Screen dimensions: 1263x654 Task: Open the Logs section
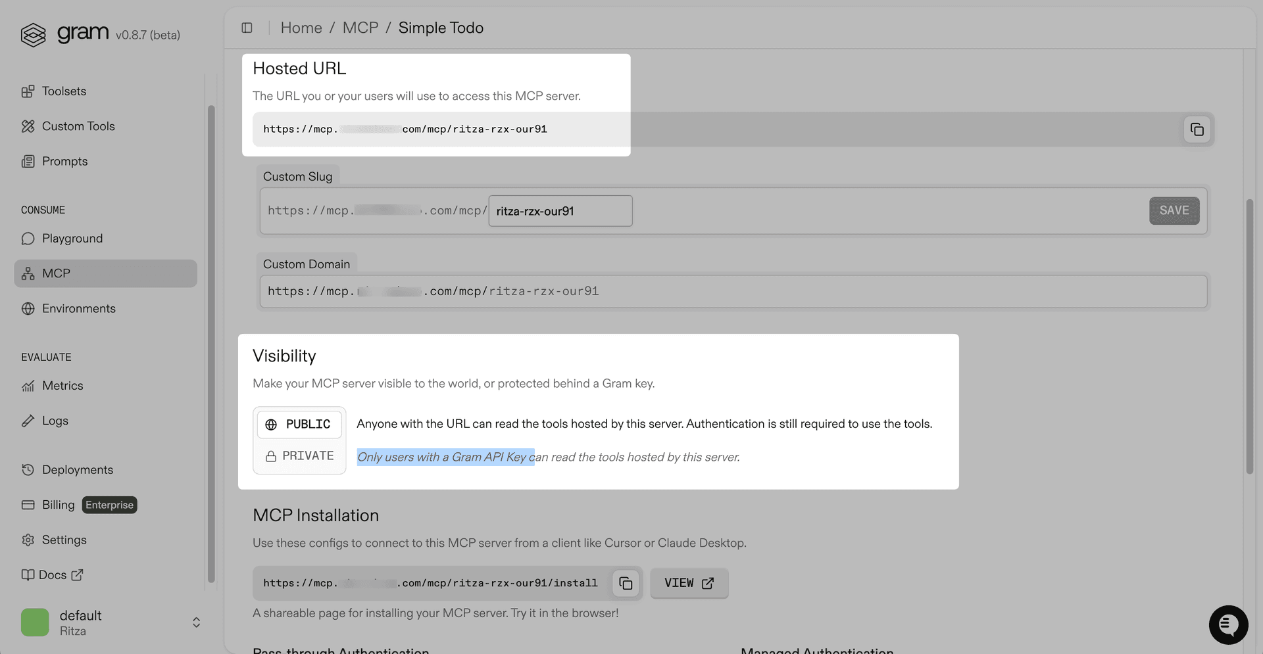click(x=55, y=420)
